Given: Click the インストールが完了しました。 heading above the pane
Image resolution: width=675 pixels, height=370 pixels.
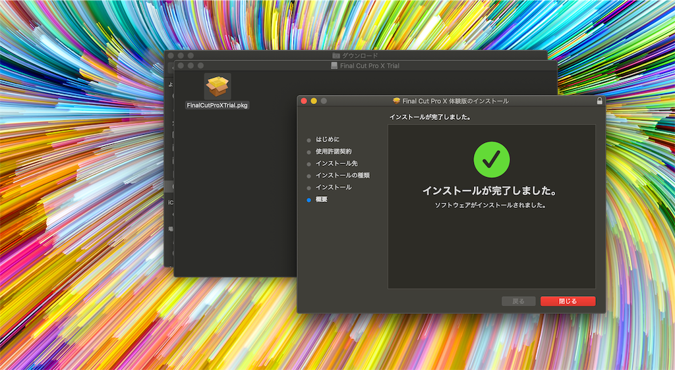Looking at the screenshot, I should coord(430,117).
